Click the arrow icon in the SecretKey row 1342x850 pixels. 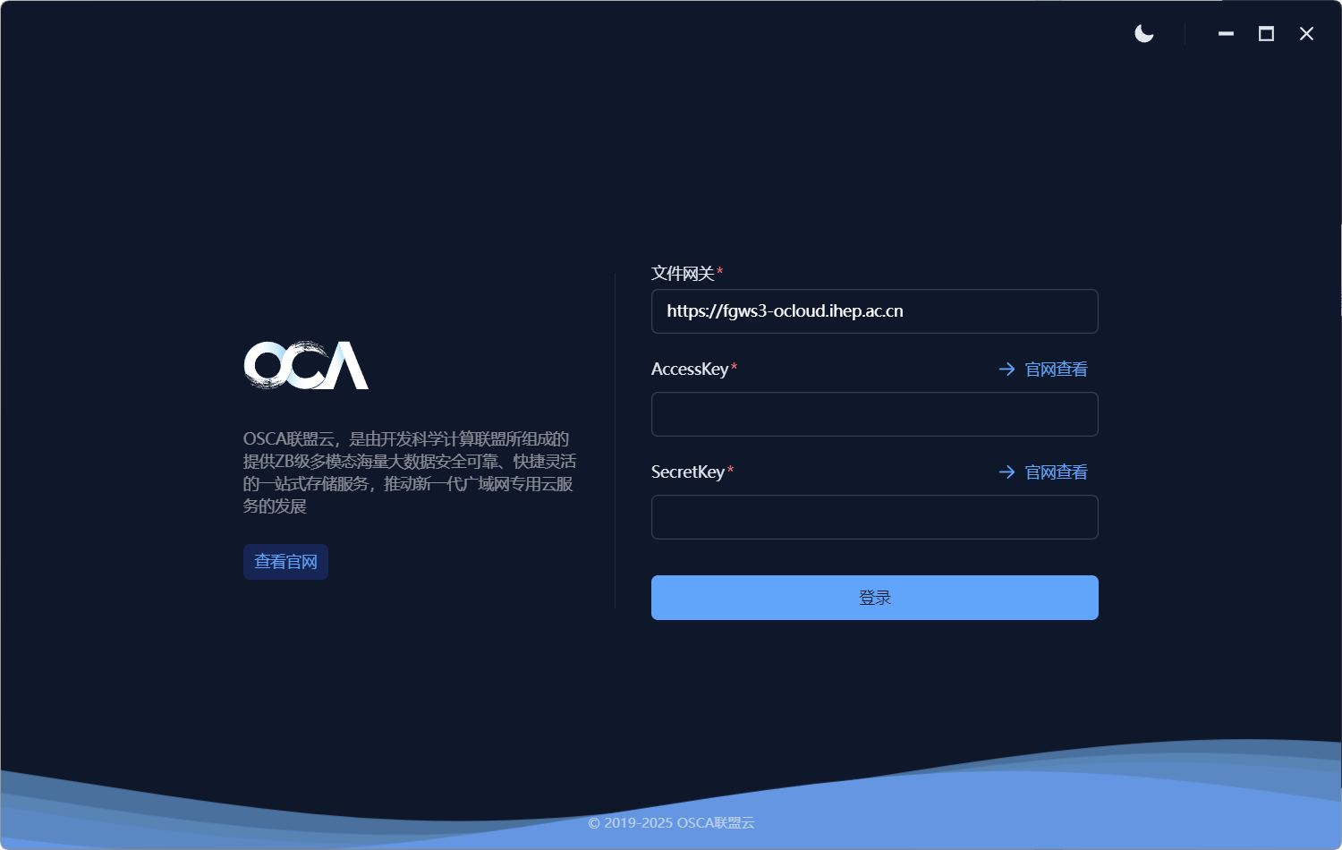point(1007,472)
